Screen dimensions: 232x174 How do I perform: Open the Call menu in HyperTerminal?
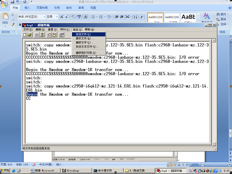65,30
